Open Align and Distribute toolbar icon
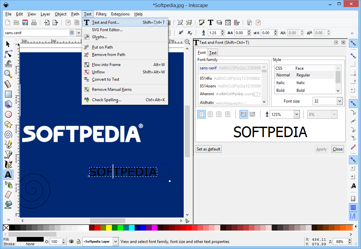This screenshot has width=361, height=249. pyautogui.click(x=237, y=22)
